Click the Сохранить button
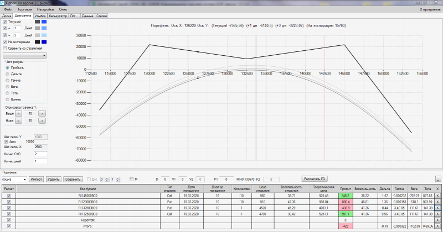Screen dimensions: 443x232 click(x=73, y=180)
